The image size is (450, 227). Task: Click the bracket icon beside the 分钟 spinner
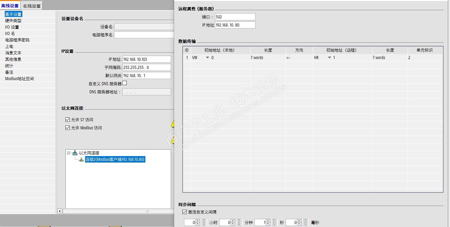pyautogui.click(x=239, y=223)
